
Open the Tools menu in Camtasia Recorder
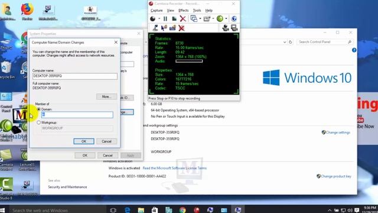coord(197,11)
